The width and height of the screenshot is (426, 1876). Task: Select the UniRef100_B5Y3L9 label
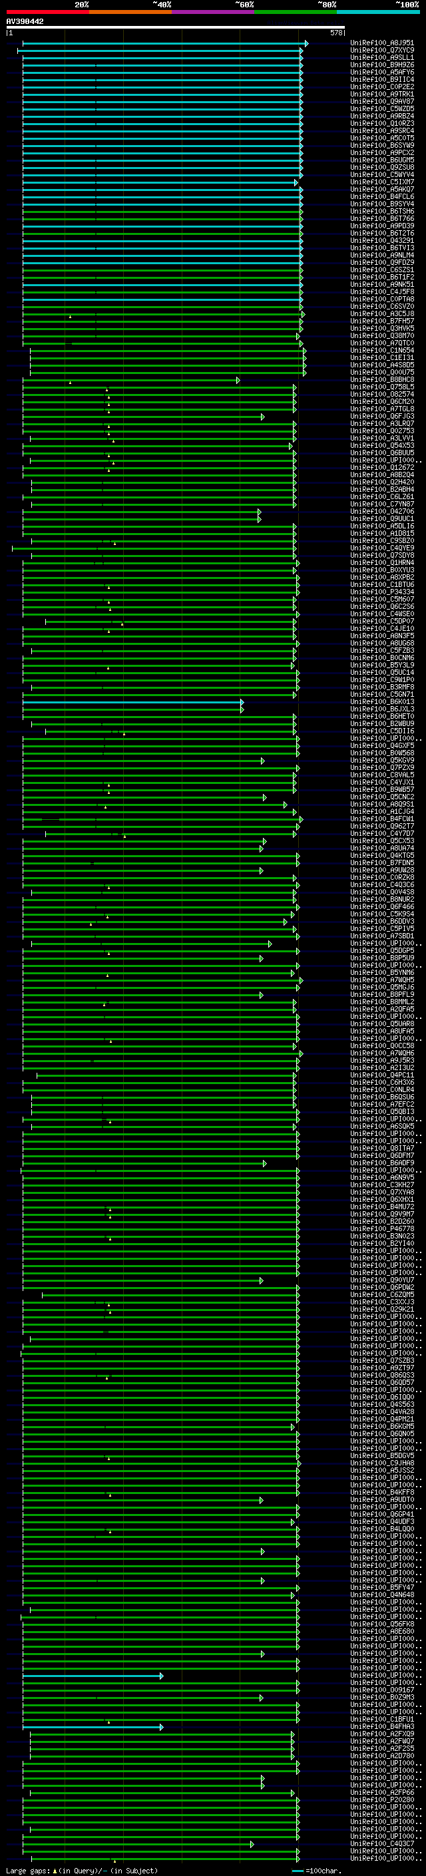(382, 665)
